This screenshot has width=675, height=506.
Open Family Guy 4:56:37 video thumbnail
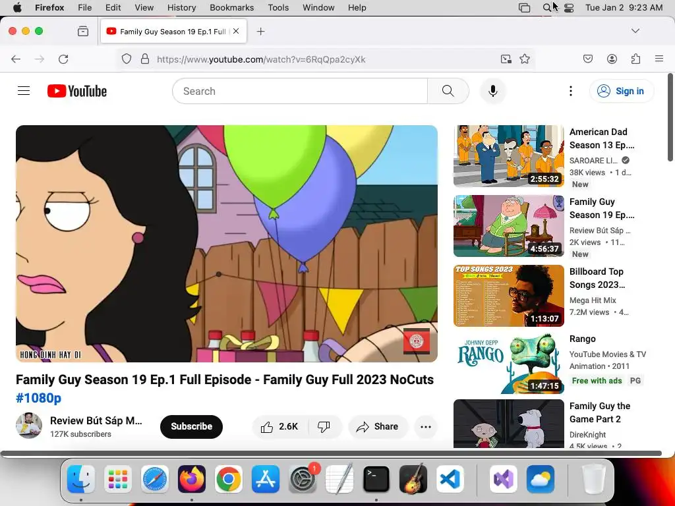point(508,226)
